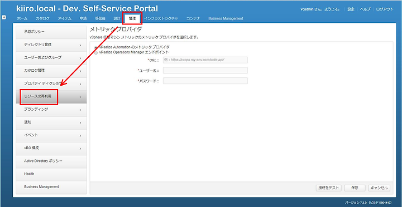The width and height of the screenshot is (402, 207).
Task: Select vRealize Automation metric provider radio
Action: [96, 47]
